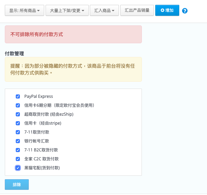
Task: Open the 显示: 所有商品 dropdown
Action: (24, 10)
